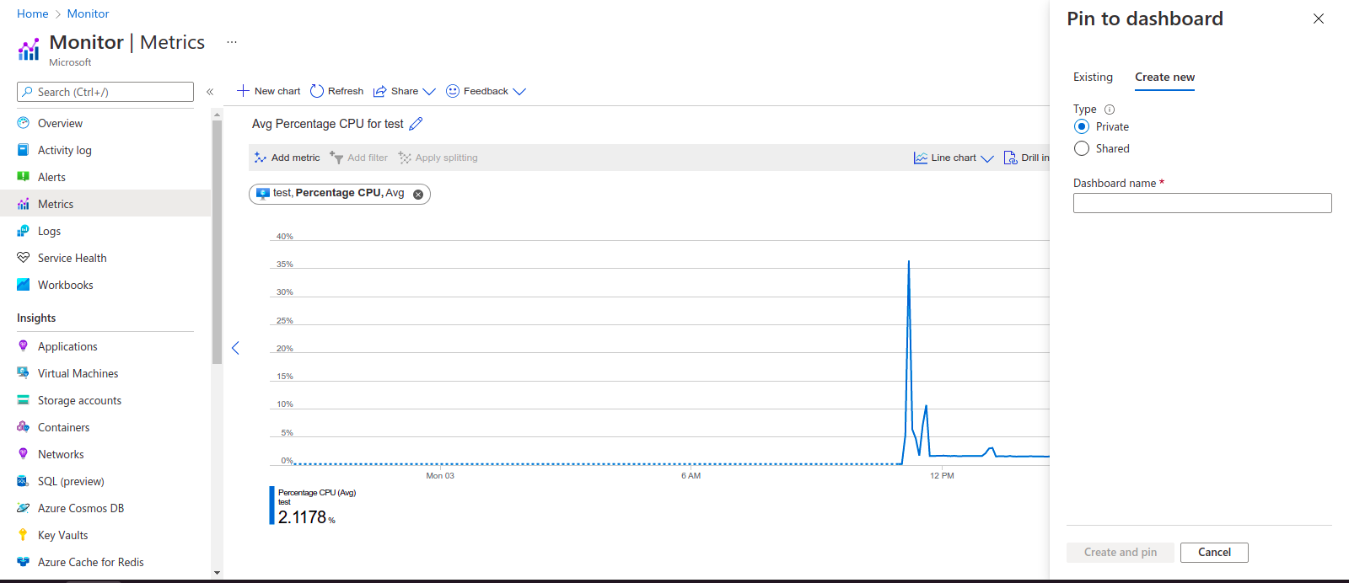The image size is (1349, 583).
Task: Open the Feedback dropdown
Action: point(486,91)
